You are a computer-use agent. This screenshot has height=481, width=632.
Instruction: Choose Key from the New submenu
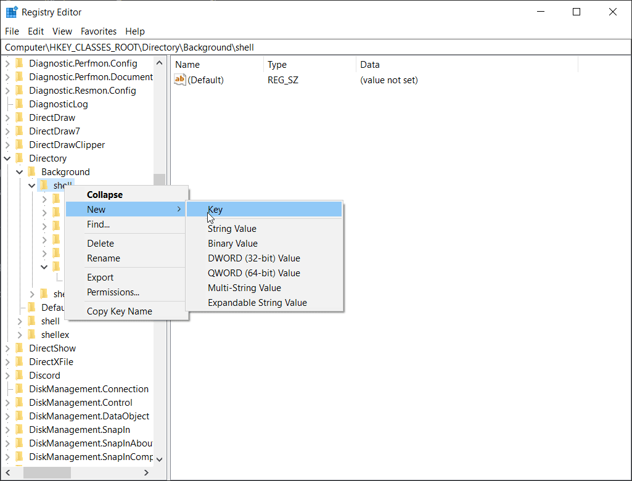coord(215,210)
